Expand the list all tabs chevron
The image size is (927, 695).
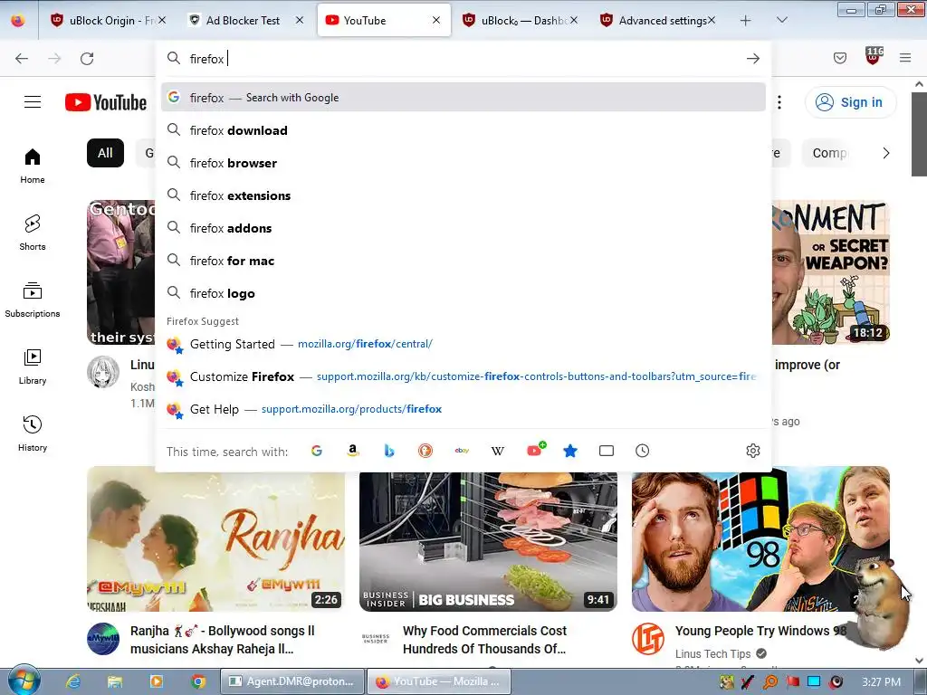pos(781,20)
